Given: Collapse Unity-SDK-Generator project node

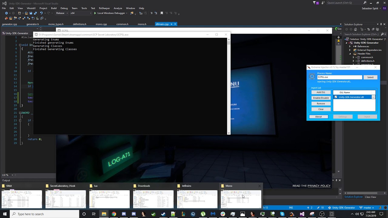Looking at the screenshot, I should 346,43.
